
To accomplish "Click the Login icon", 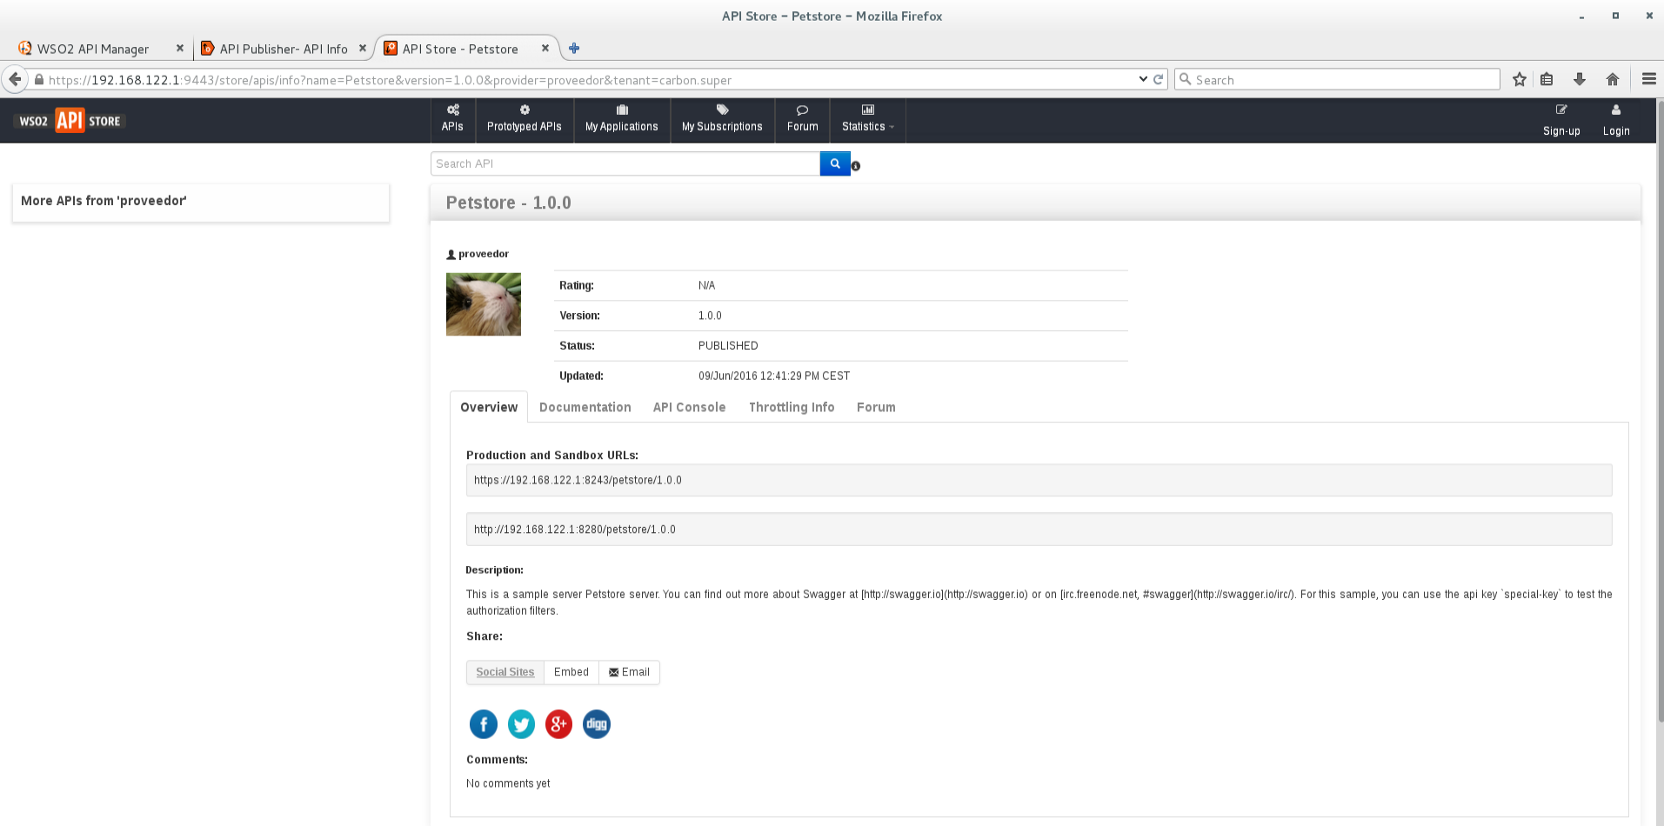I will [1615, 110].
